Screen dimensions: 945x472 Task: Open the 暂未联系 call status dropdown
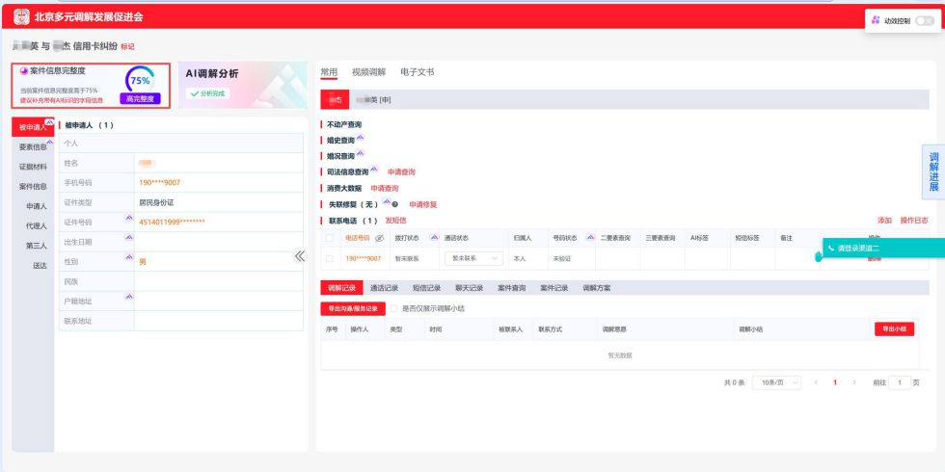[x=474, y=258]
